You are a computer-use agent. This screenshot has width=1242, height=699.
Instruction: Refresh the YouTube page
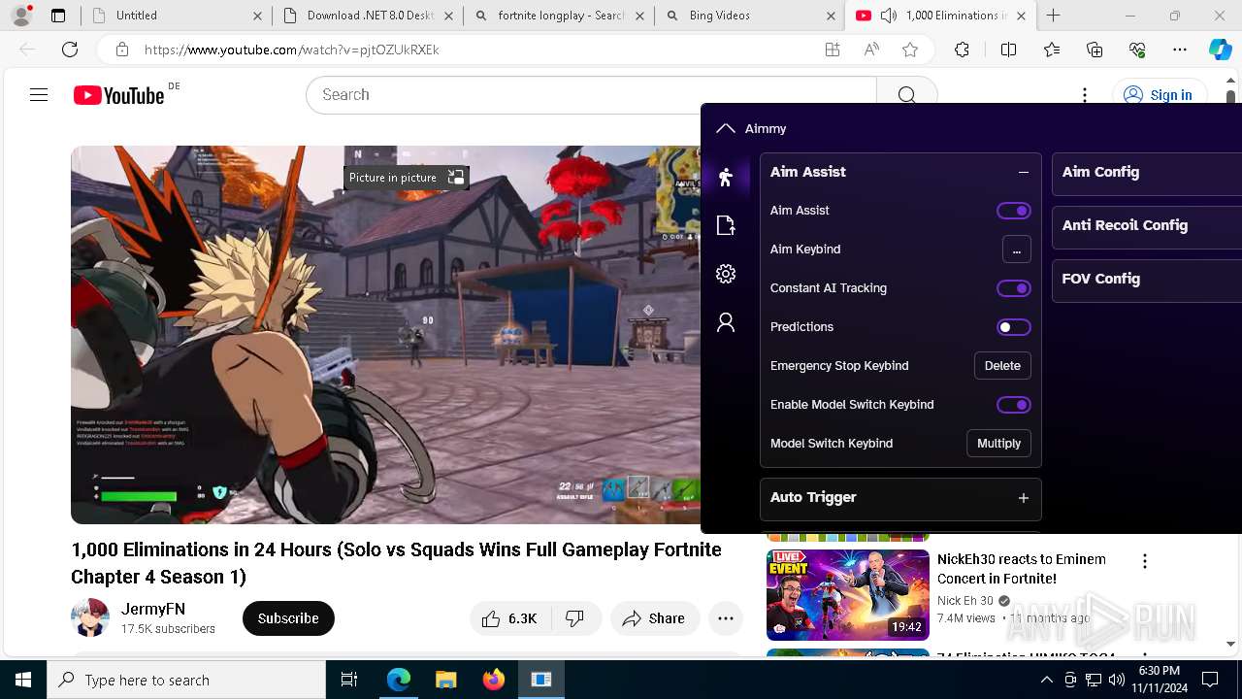tap(70, 50)
